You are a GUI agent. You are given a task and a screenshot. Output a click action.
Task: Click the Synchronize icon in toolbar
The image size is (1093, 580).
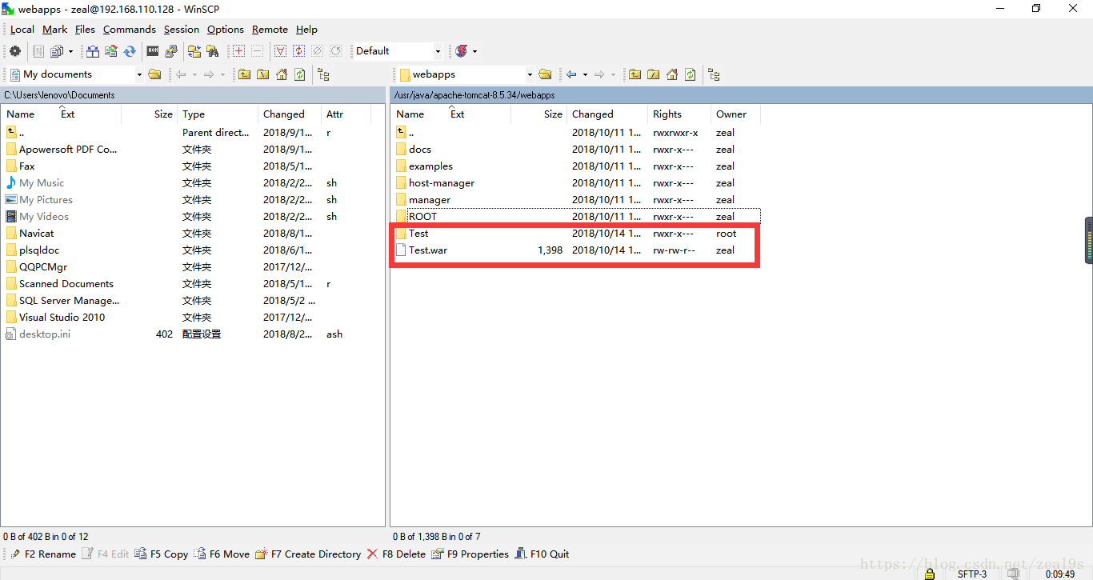111,51
